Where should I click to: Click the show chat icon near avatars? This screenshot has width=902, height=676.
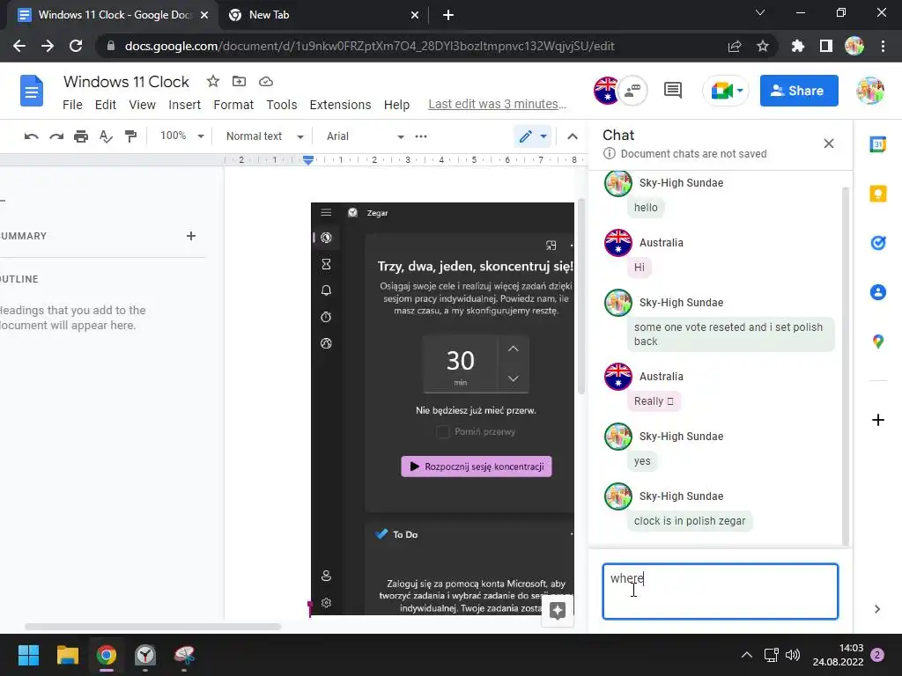point(632,91)
